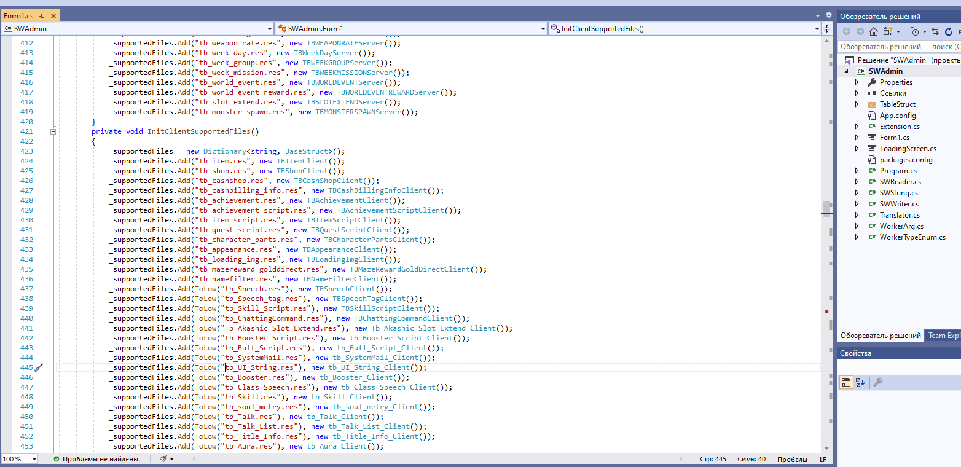961x467 pixels.
Task: Click the TableStruct folder icon
Action: pos(871,104)
